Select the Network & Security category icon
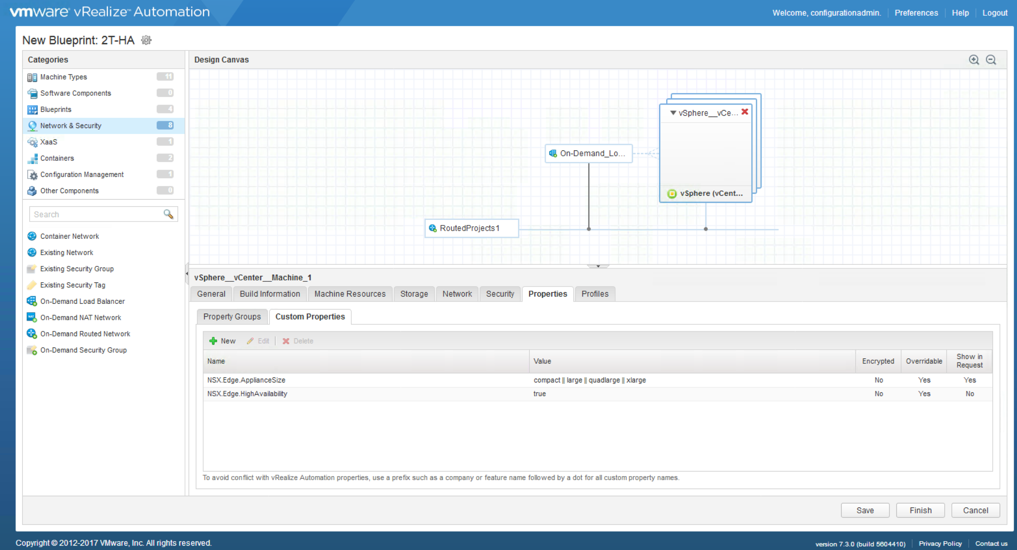 click(32, 126)
